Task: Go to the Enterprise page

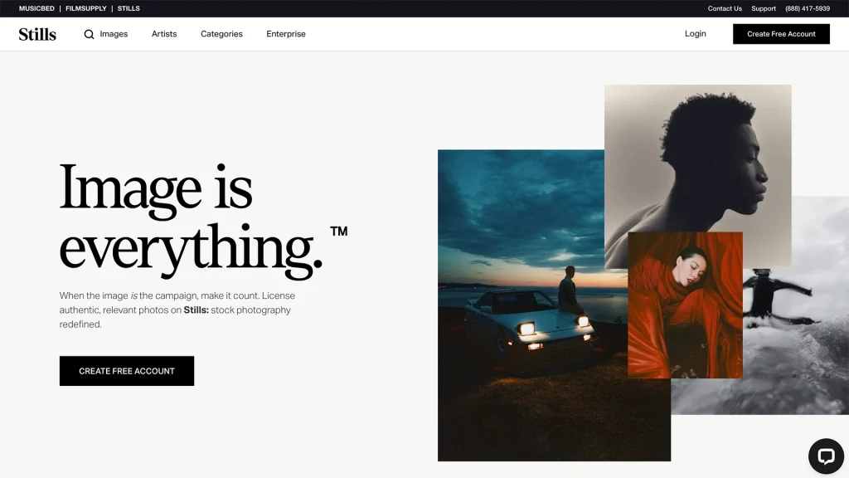Action: pyautogui.click(x=286, y=34)
